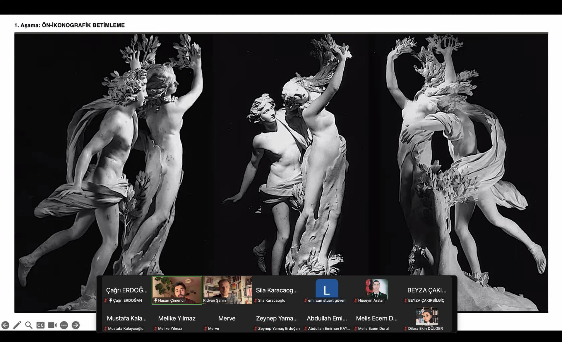562x342 pixels.
Task: Select Zeynep Yamaç Erdoğan participant tile
Action: (x=277, y=319)
